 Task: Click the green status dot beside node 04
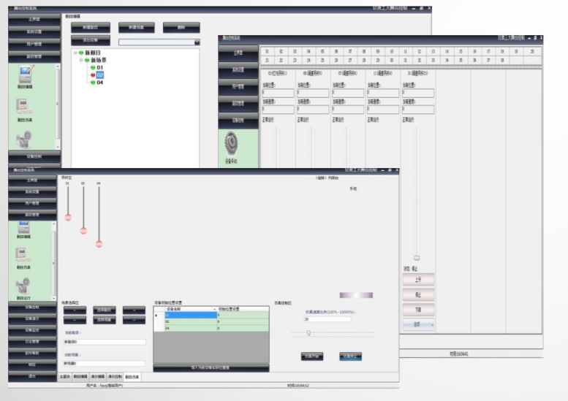coord(93,83)
